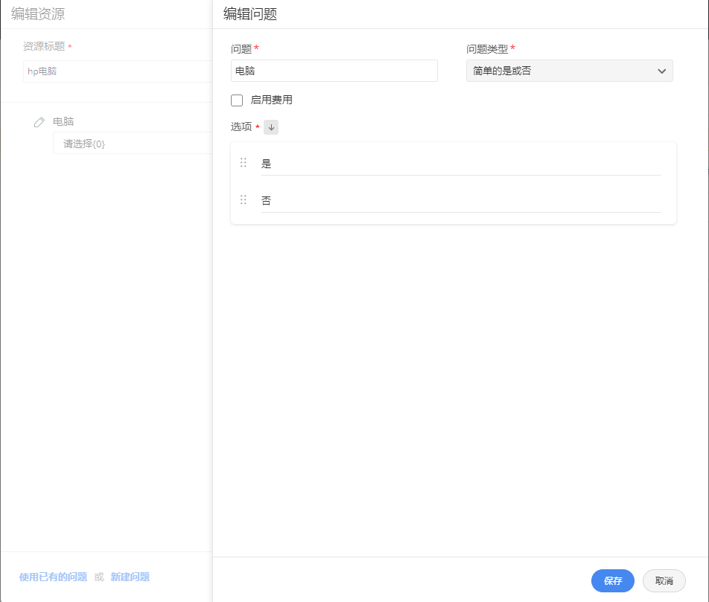Click the 电脑 question label in resource panel
Screen dimensions: 709x602
[x=63, y=121]
